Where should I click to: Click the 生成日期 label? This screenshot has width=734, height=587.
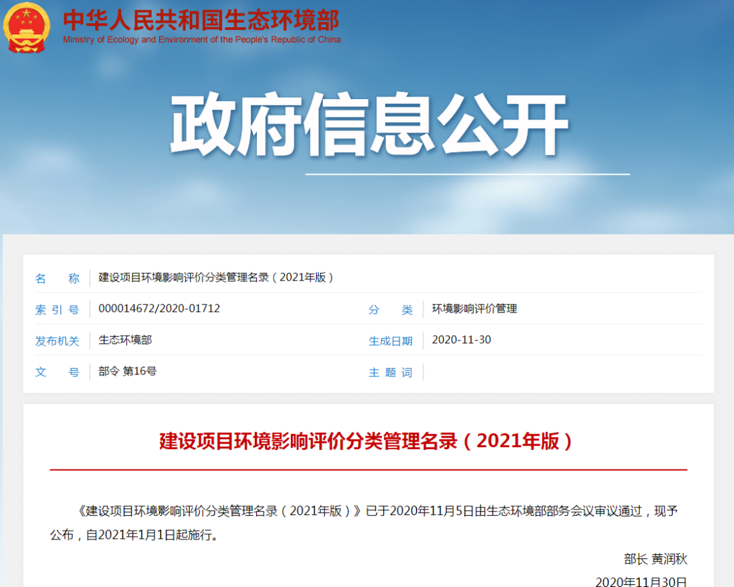(390, 341)
